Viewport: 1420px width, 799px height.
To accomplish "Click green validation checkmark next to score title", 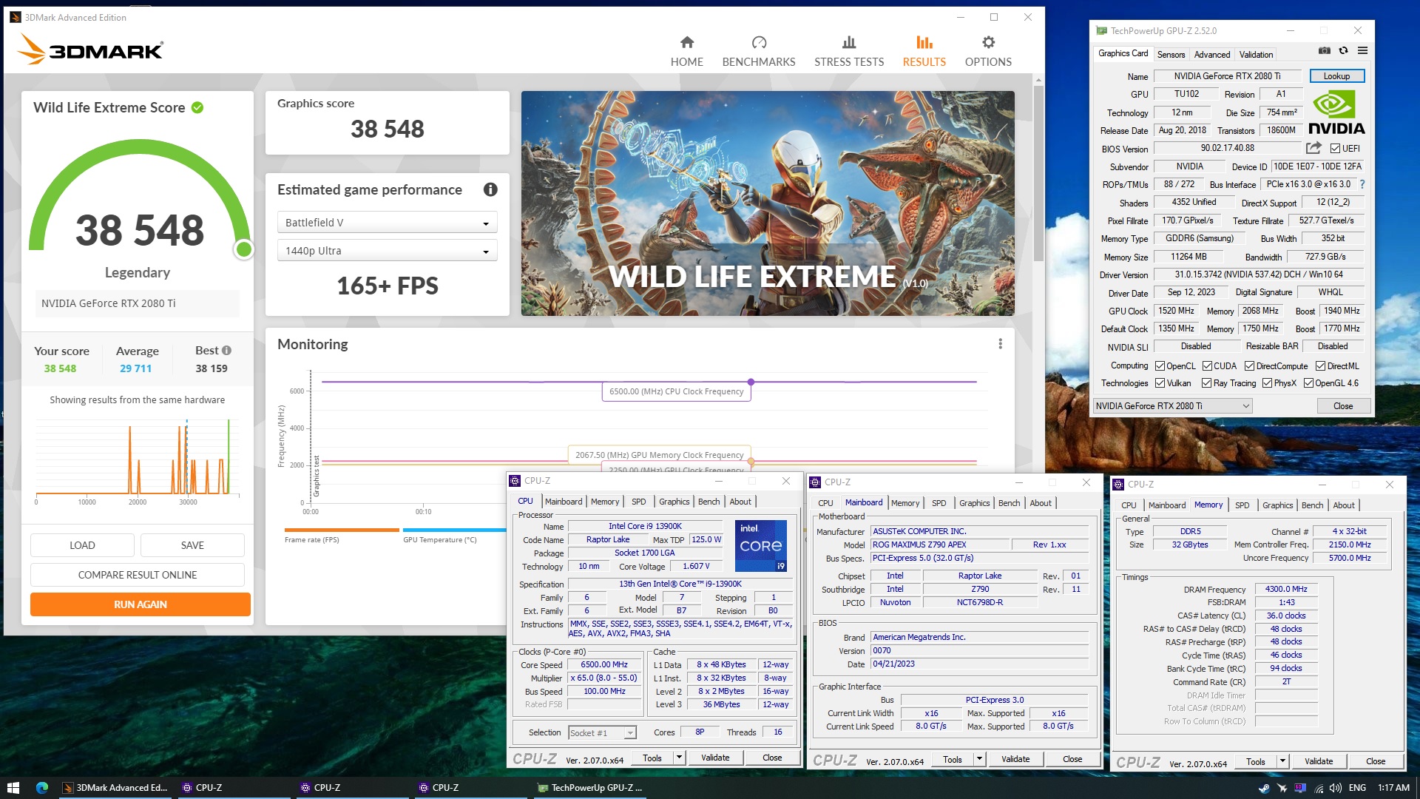I will (x=197, y=107).
